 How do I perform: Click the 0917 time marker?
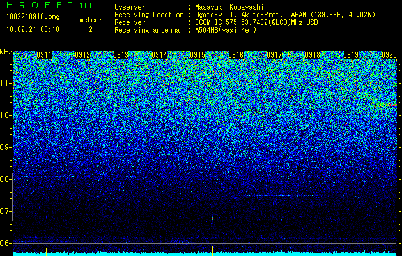274,55
